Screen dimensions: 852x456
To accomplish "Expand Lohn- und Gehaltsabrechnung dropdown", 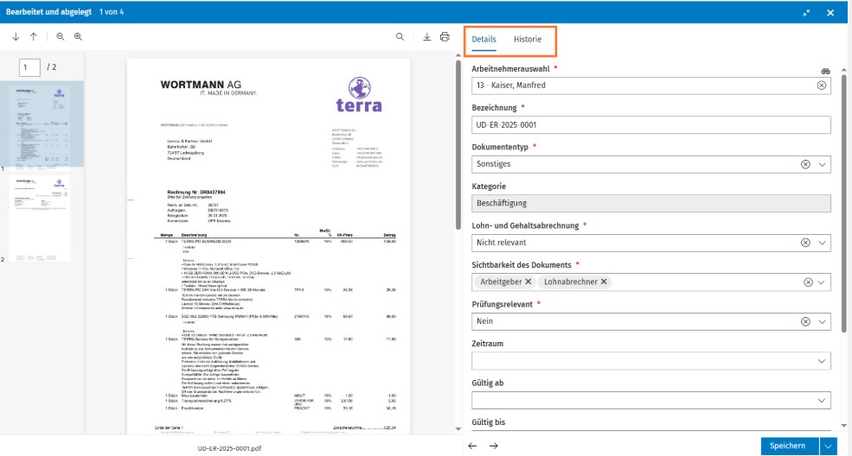I will [x=822, y=243].
